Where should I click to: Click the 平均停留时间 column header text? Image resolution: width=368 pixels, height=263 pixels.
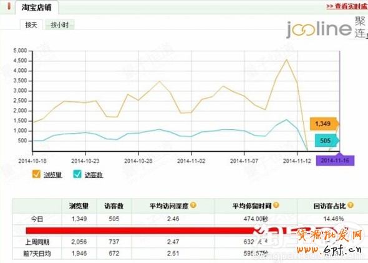252,206
